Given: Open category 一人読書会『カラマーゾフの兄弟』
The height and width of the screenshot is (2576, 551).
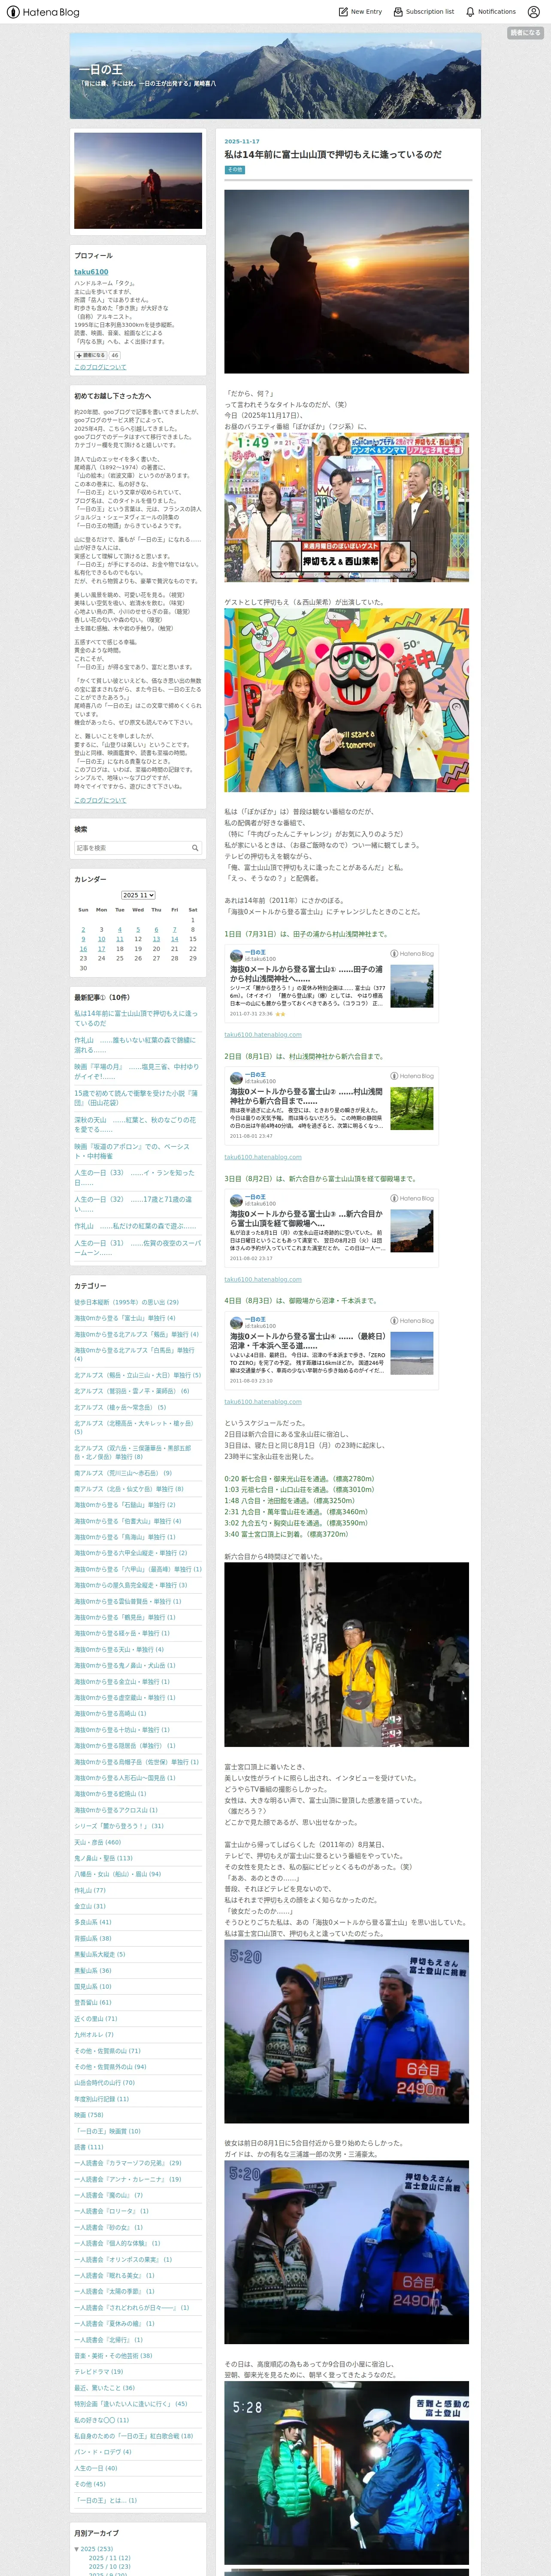Looking at the screenshot, I should tap(128, 2163).
